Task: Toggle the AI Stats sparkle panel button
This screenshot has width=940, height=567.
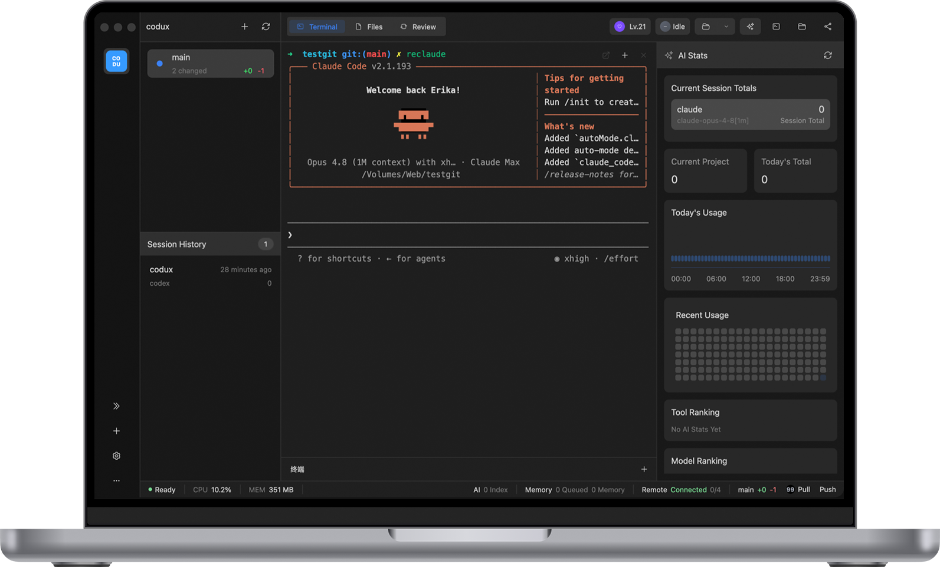Action: point(750,27)
